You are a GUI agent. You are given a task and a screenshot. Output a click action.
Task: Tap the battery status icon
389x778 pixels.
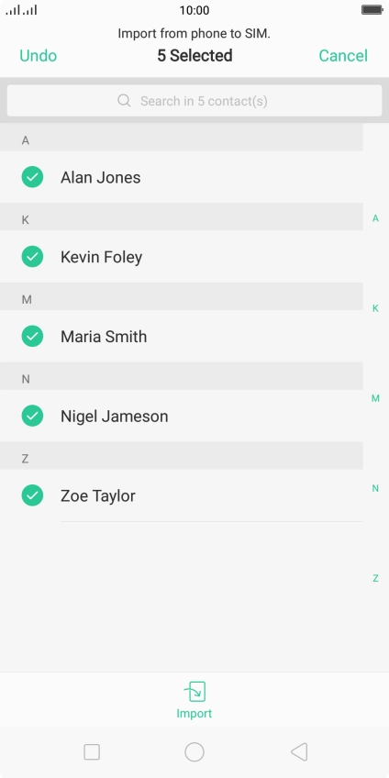coord(372,10)
